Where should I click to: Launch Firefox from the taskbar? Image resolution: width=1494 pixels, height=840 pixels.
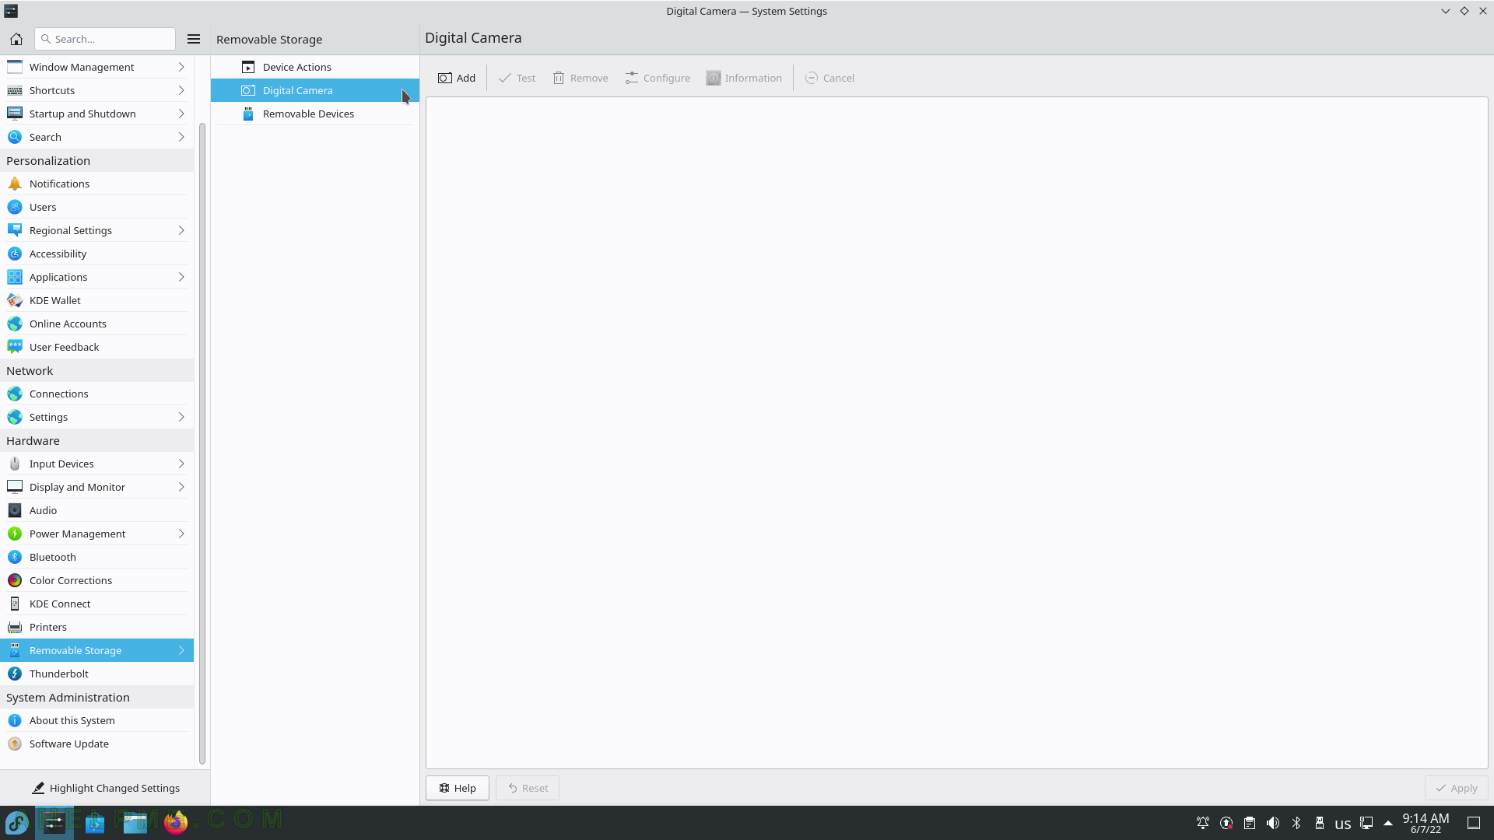(x=176, y=822)
